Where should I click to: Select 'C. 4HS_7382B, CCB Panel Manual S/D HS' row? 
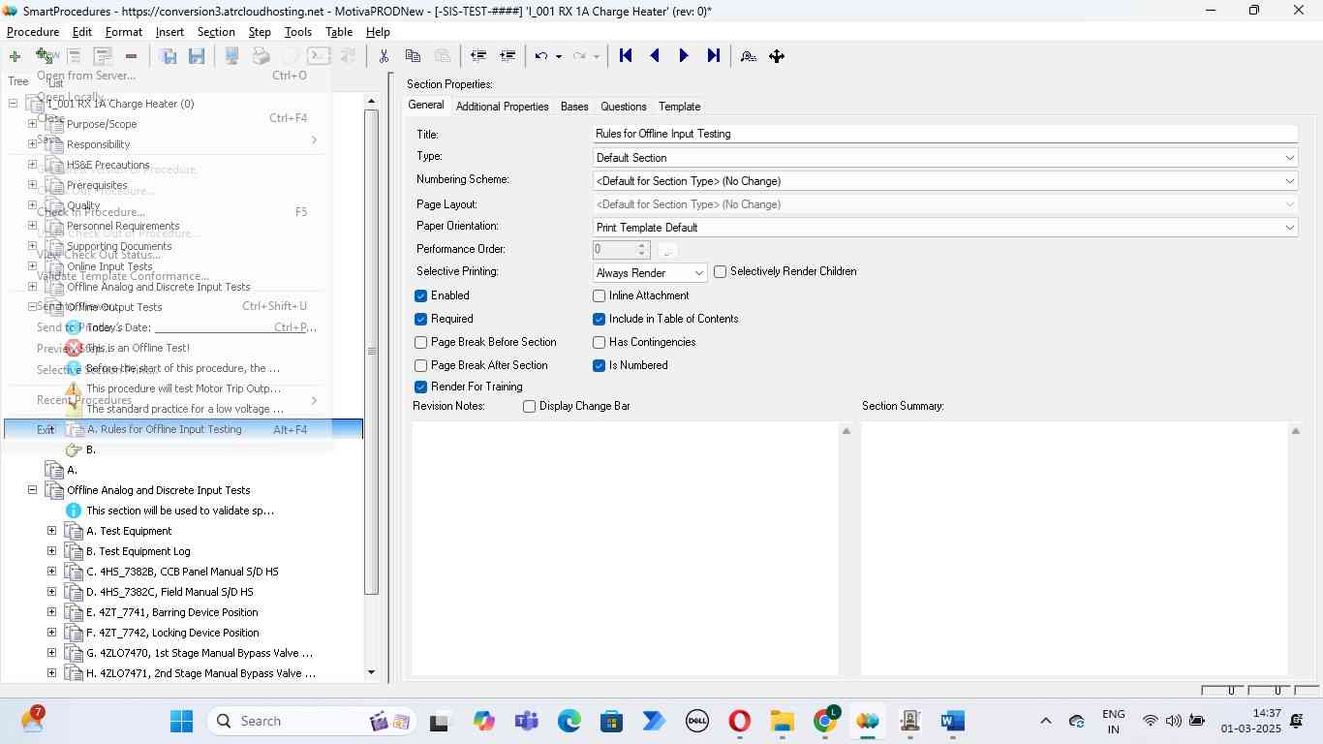click(x=182, y=572)
